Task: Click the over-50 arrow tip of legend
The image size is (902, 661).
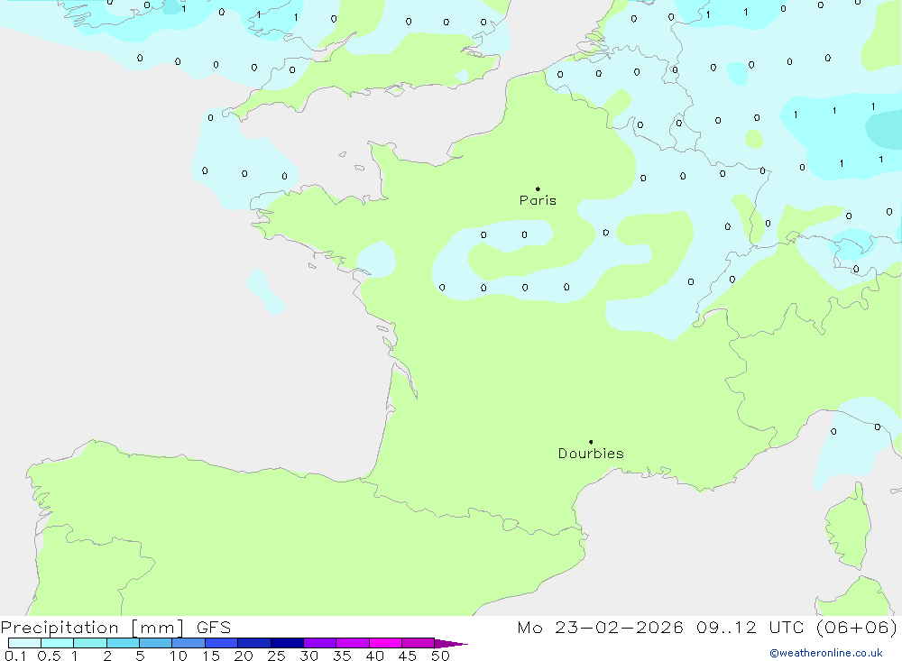Action: [x=451, y=644]
